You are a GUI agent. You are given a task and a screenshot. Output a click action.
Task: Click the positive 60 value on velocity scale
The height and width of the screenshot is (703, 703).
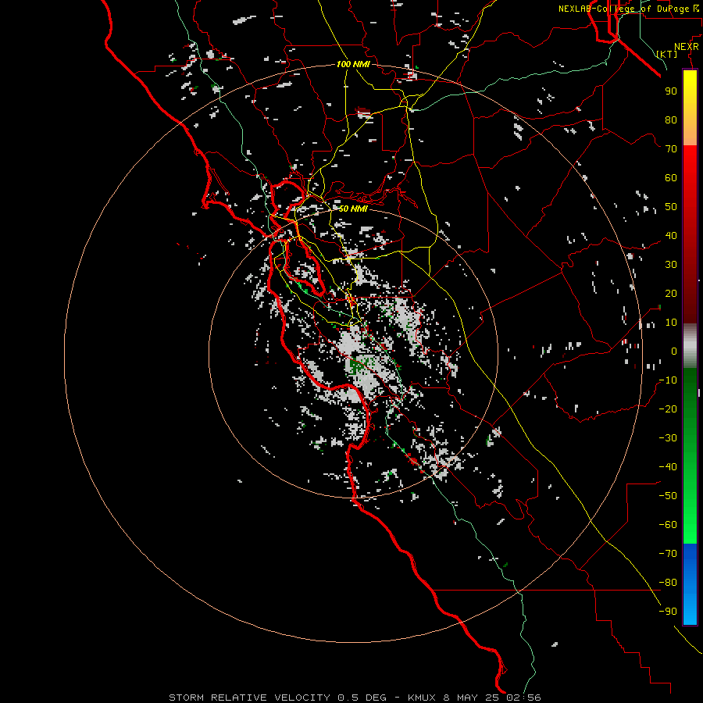point(671,177)
